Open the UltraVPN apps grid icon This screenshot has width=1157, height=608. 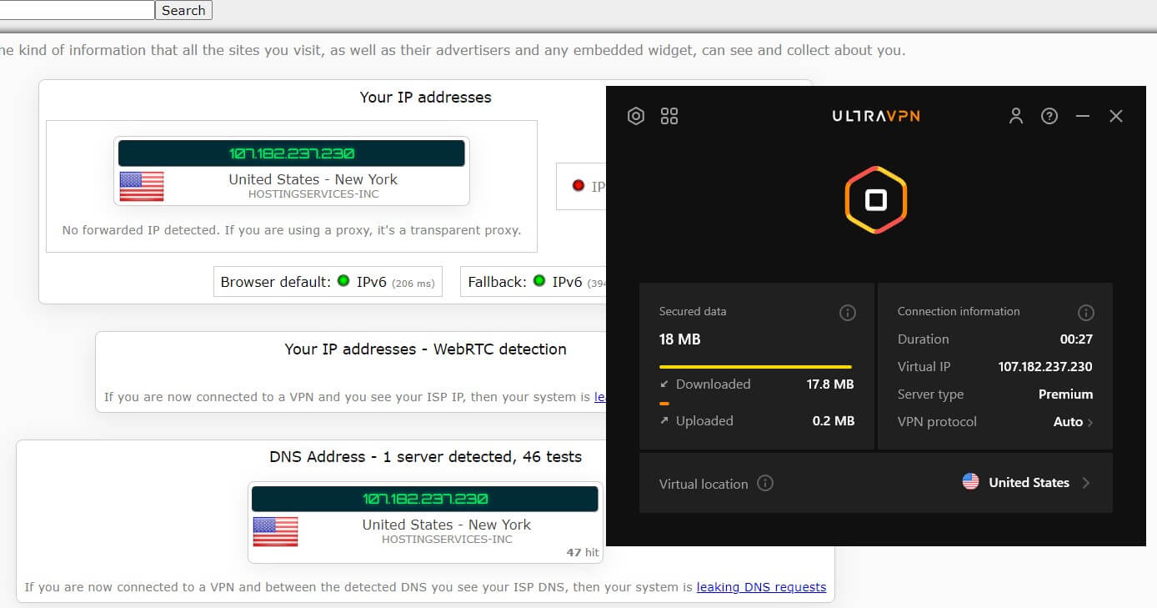click(x=669, y=116)
